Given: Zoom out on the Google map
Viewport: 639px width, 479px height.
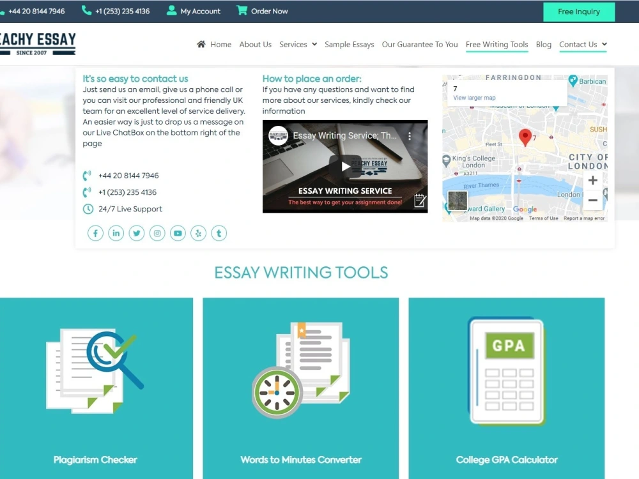Looking at the screenshot, I should [x=593, y=201].
